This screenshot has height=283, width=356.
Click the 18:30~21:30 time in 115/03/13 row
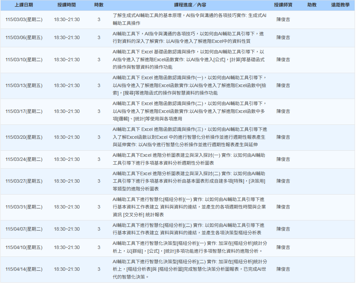pyautogui.click(x=66, y=85)
